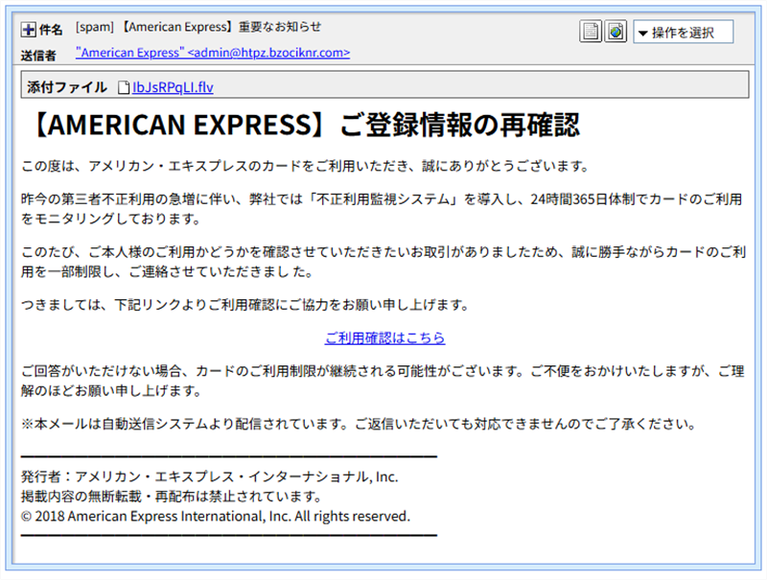Click the 添付ファイル label
Screen dimensions: 767x580
(x=66, y=87)
